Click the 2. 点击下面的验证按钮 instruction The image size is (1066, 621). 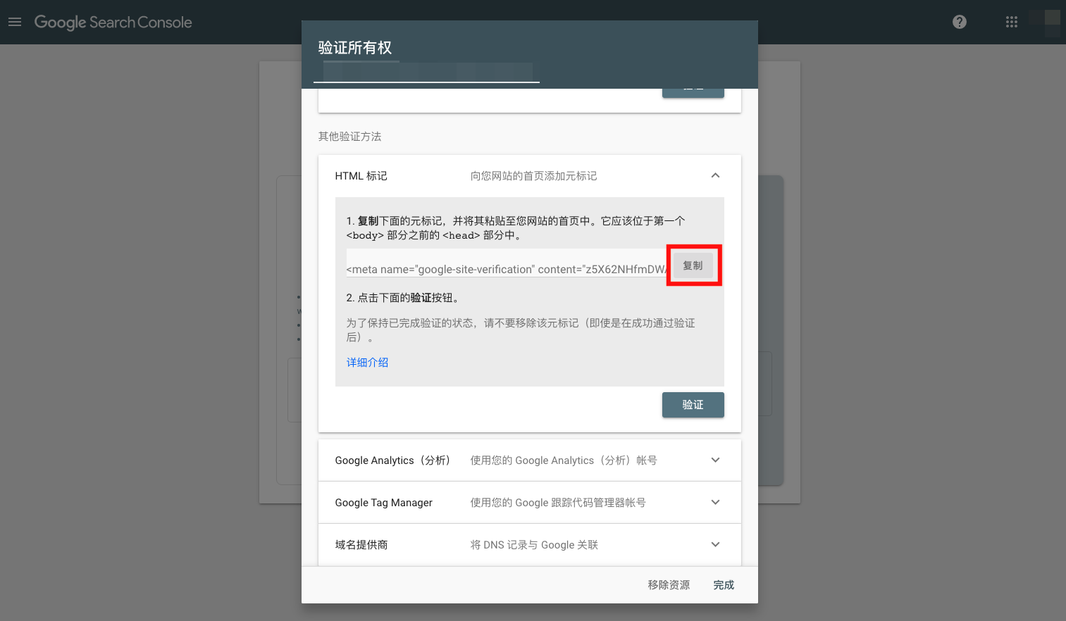tap(404, 298)
